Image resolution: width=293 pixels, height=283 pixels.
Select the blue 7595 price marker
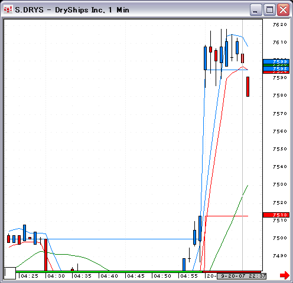tap(276, 68)
